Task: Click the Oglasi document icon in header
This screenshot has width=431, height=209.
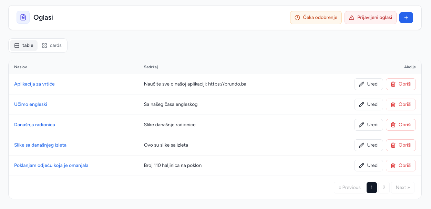Action: pos(23,17)
